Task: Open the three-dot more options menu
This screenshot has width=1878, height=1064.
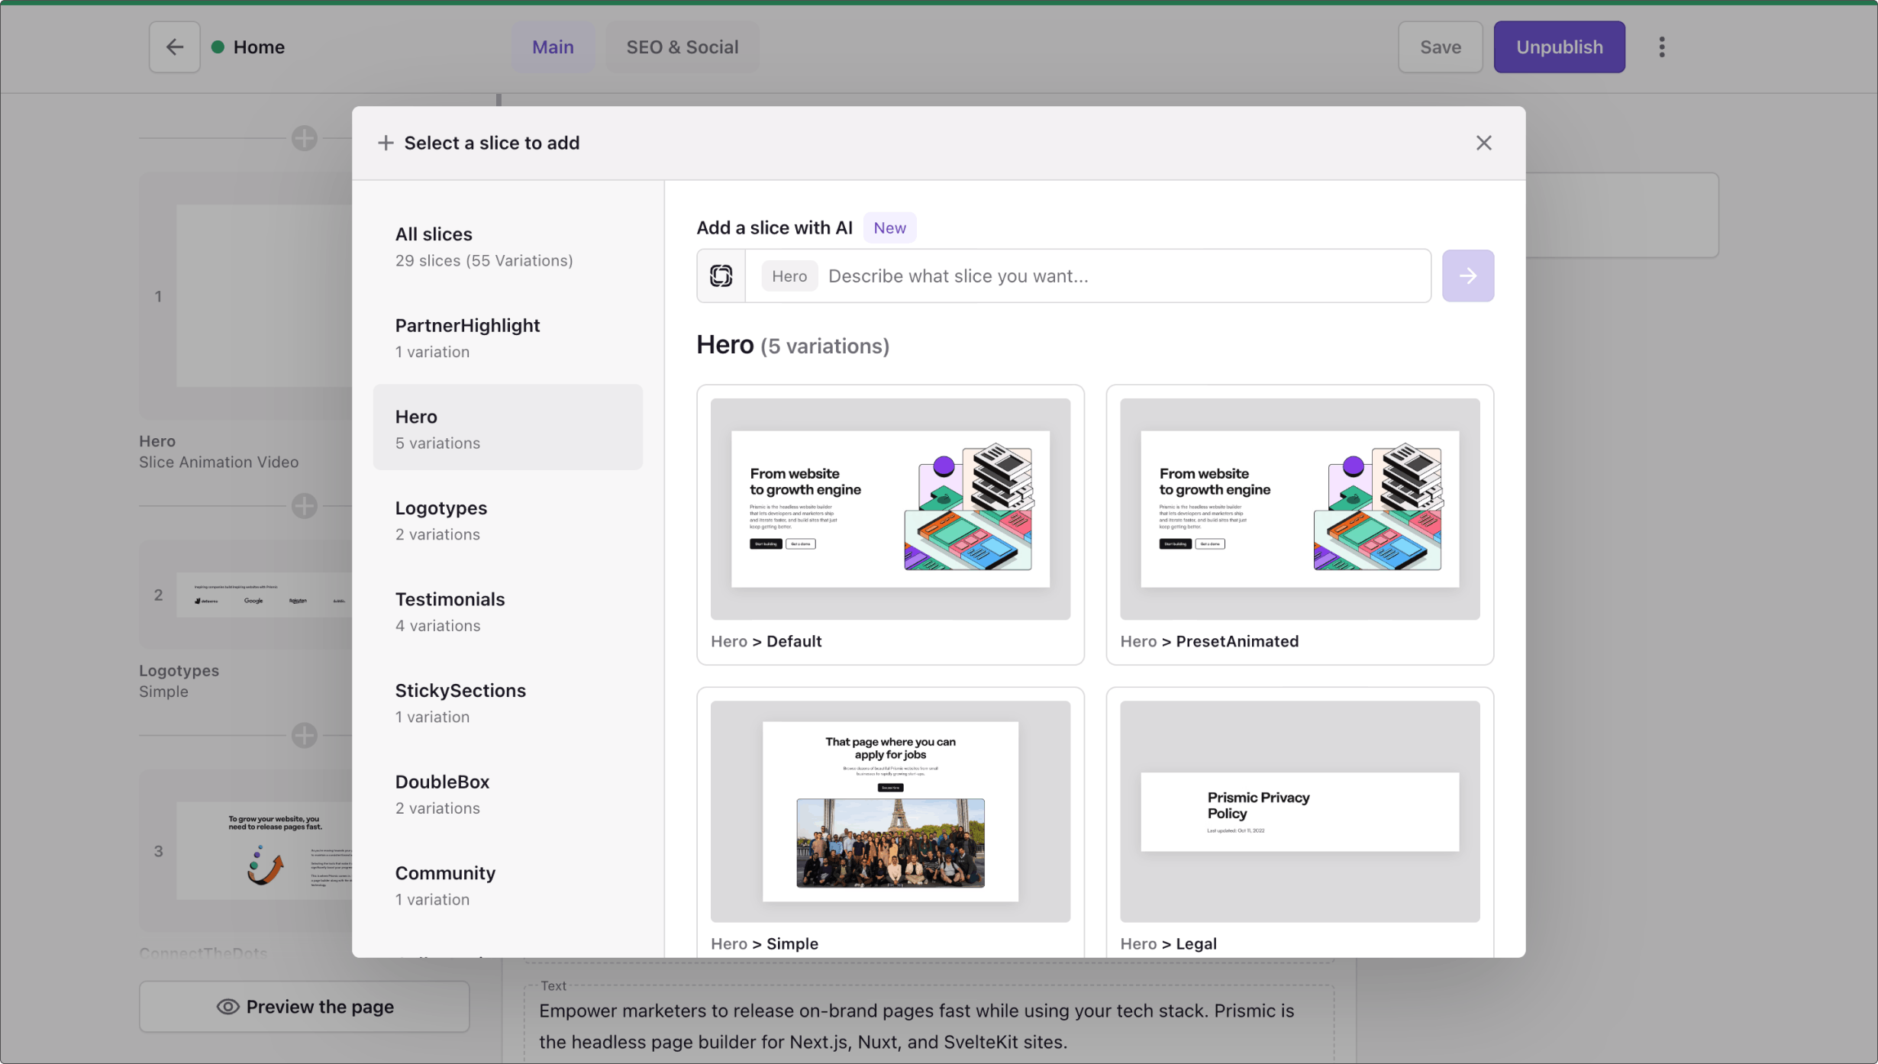Action: [x=1661, y=47]
